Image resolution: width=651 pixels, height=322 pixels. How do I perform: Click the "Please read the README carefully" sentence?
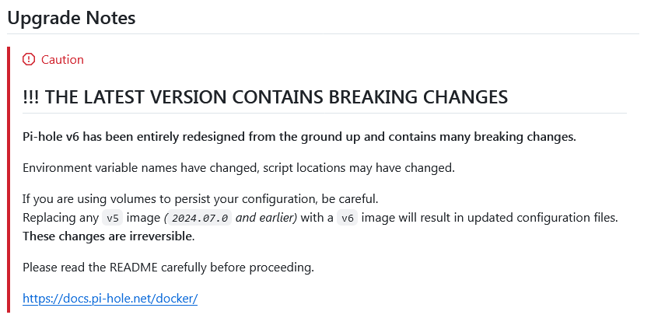click(168, 268)
